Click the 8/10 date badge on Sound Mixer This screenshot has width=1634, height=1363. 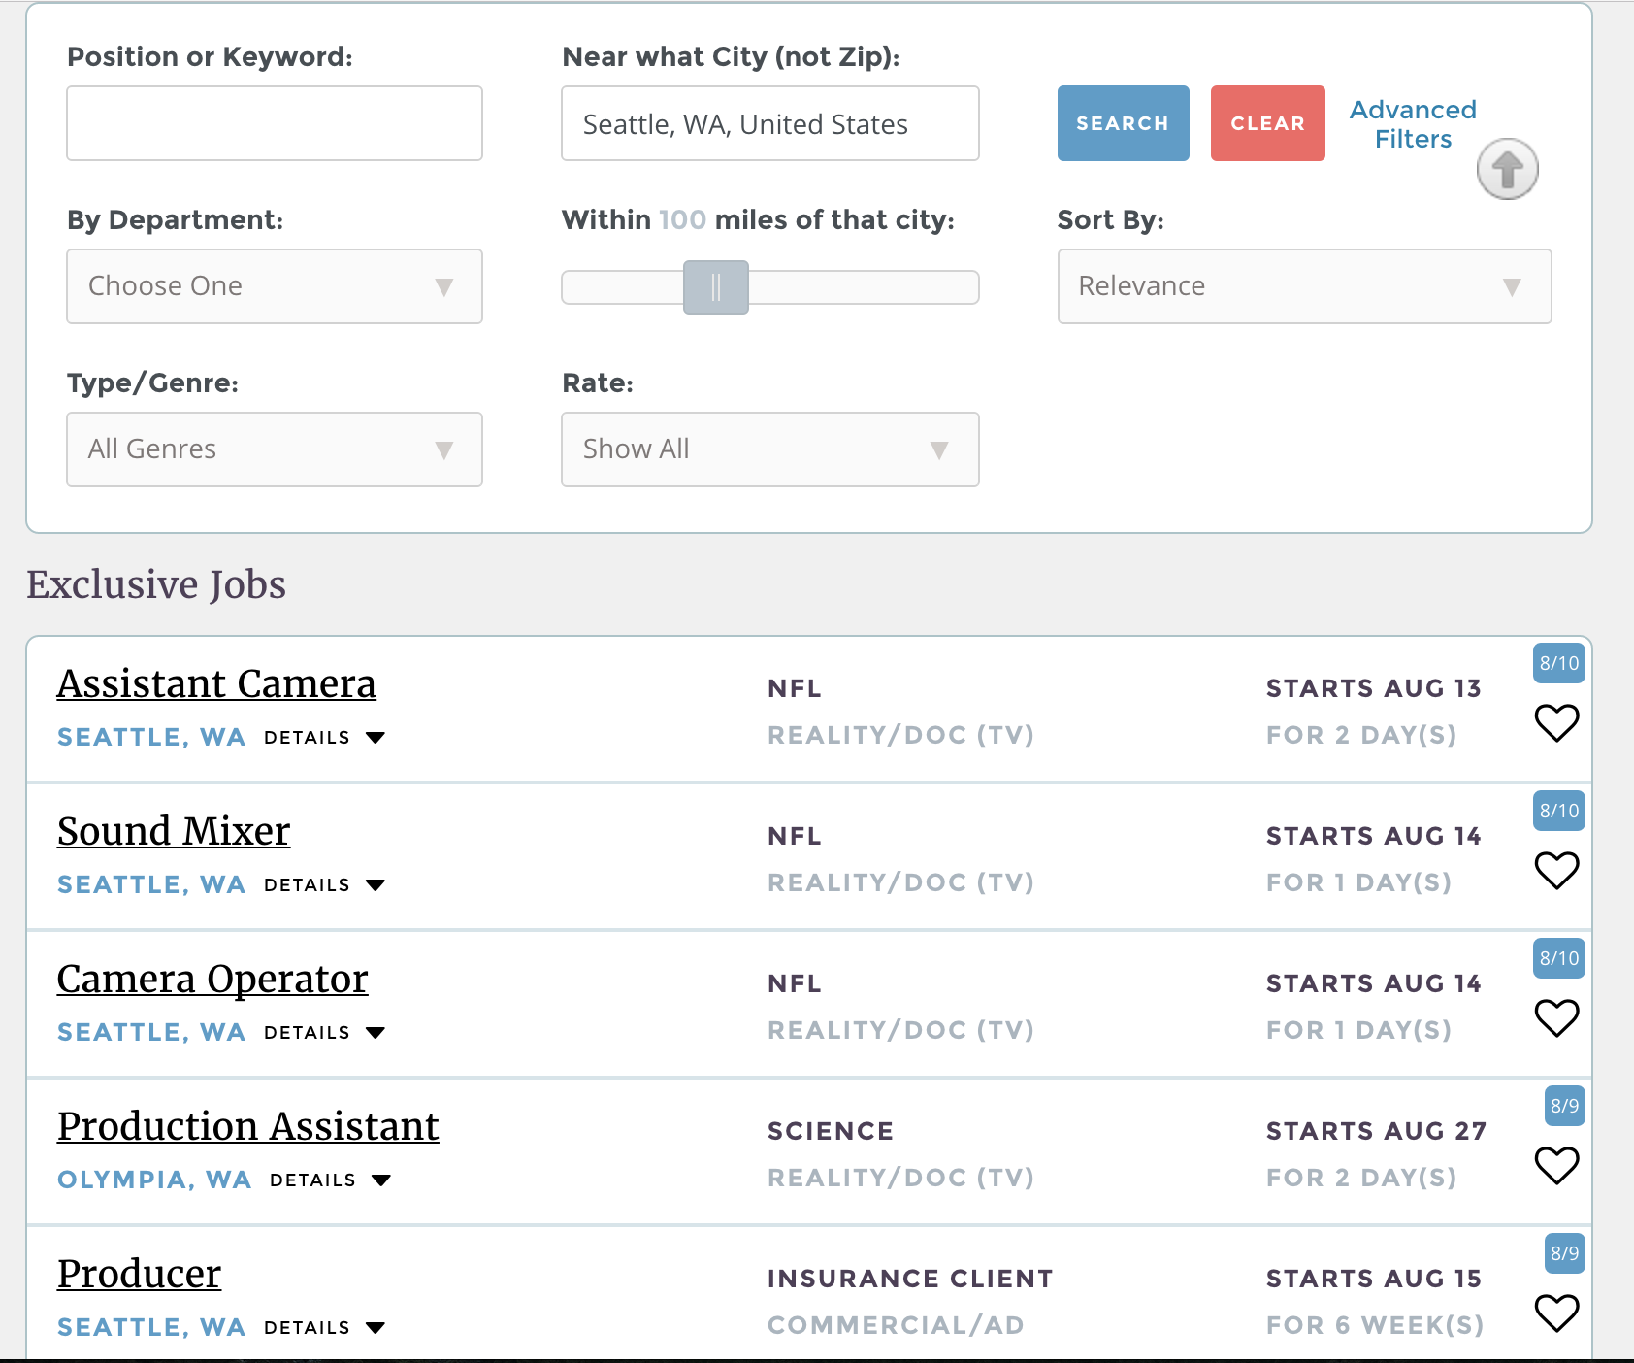(x=1559, y=811)
